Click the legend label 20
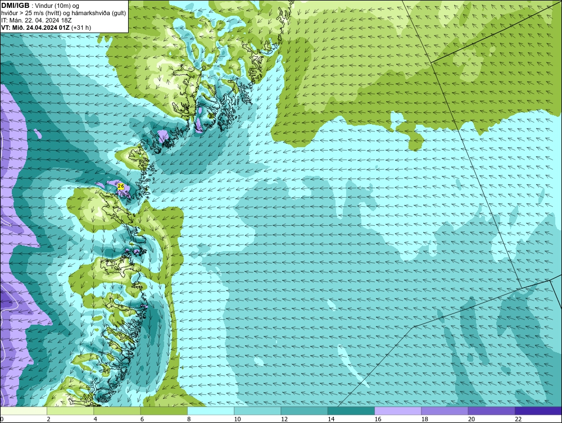Viewport: 562px width, 423px height. (x=472, y=420)
